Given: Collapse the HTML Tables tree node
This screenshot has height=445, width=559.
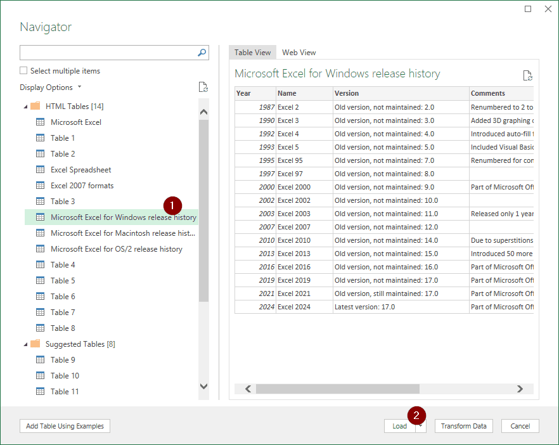Looking at the screenshot, I should pyautogui.click(x=25, y=106).
